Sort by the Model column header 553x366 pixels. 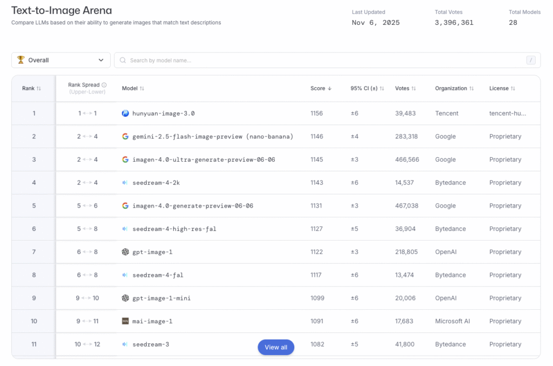(133, 89)
